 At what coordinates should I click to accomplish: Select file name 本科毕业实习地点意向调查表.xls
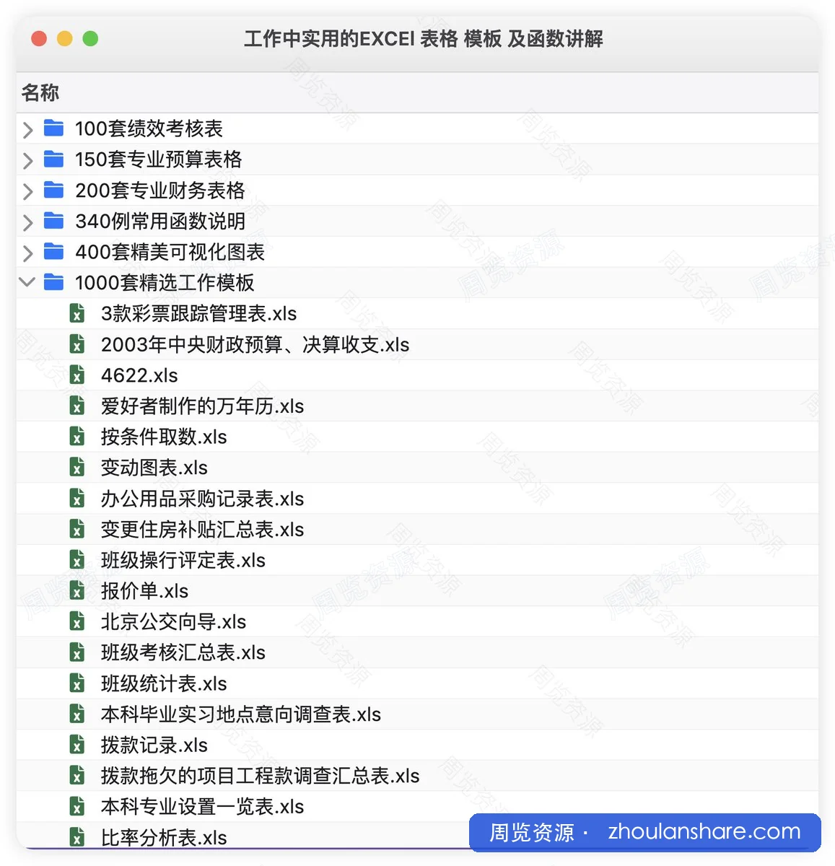tap(241, 714)
